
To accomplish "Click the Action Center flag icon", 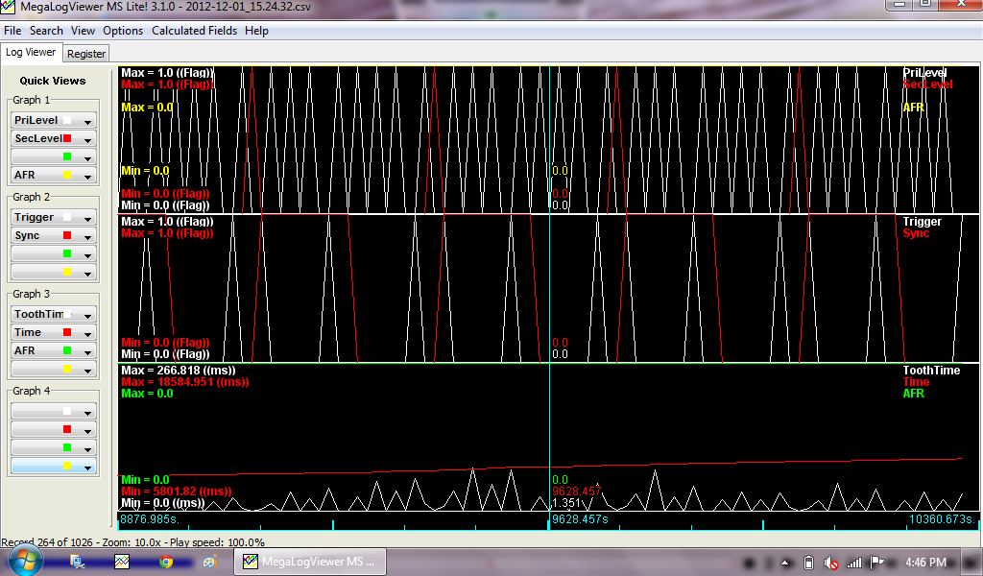I will [878, 563].
